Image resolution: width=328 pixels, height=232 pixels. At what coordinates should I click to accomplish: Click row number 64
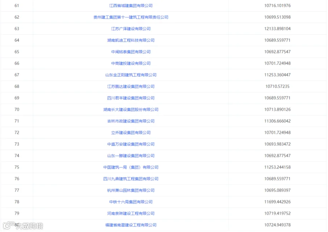(x=17, y=40)
